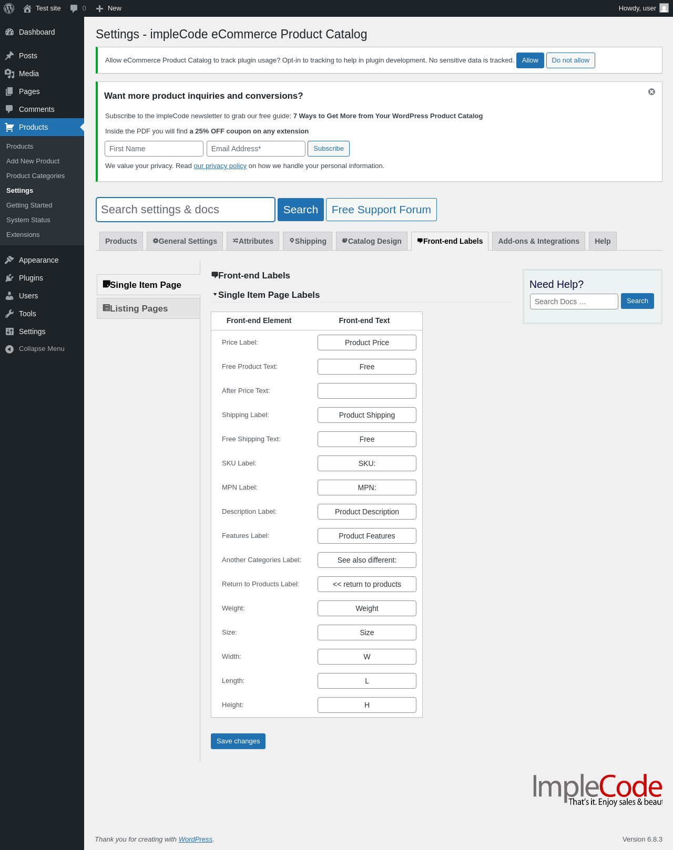Click Need Help Search button
This screenshot has height=850, width=673.
(637, 301)
